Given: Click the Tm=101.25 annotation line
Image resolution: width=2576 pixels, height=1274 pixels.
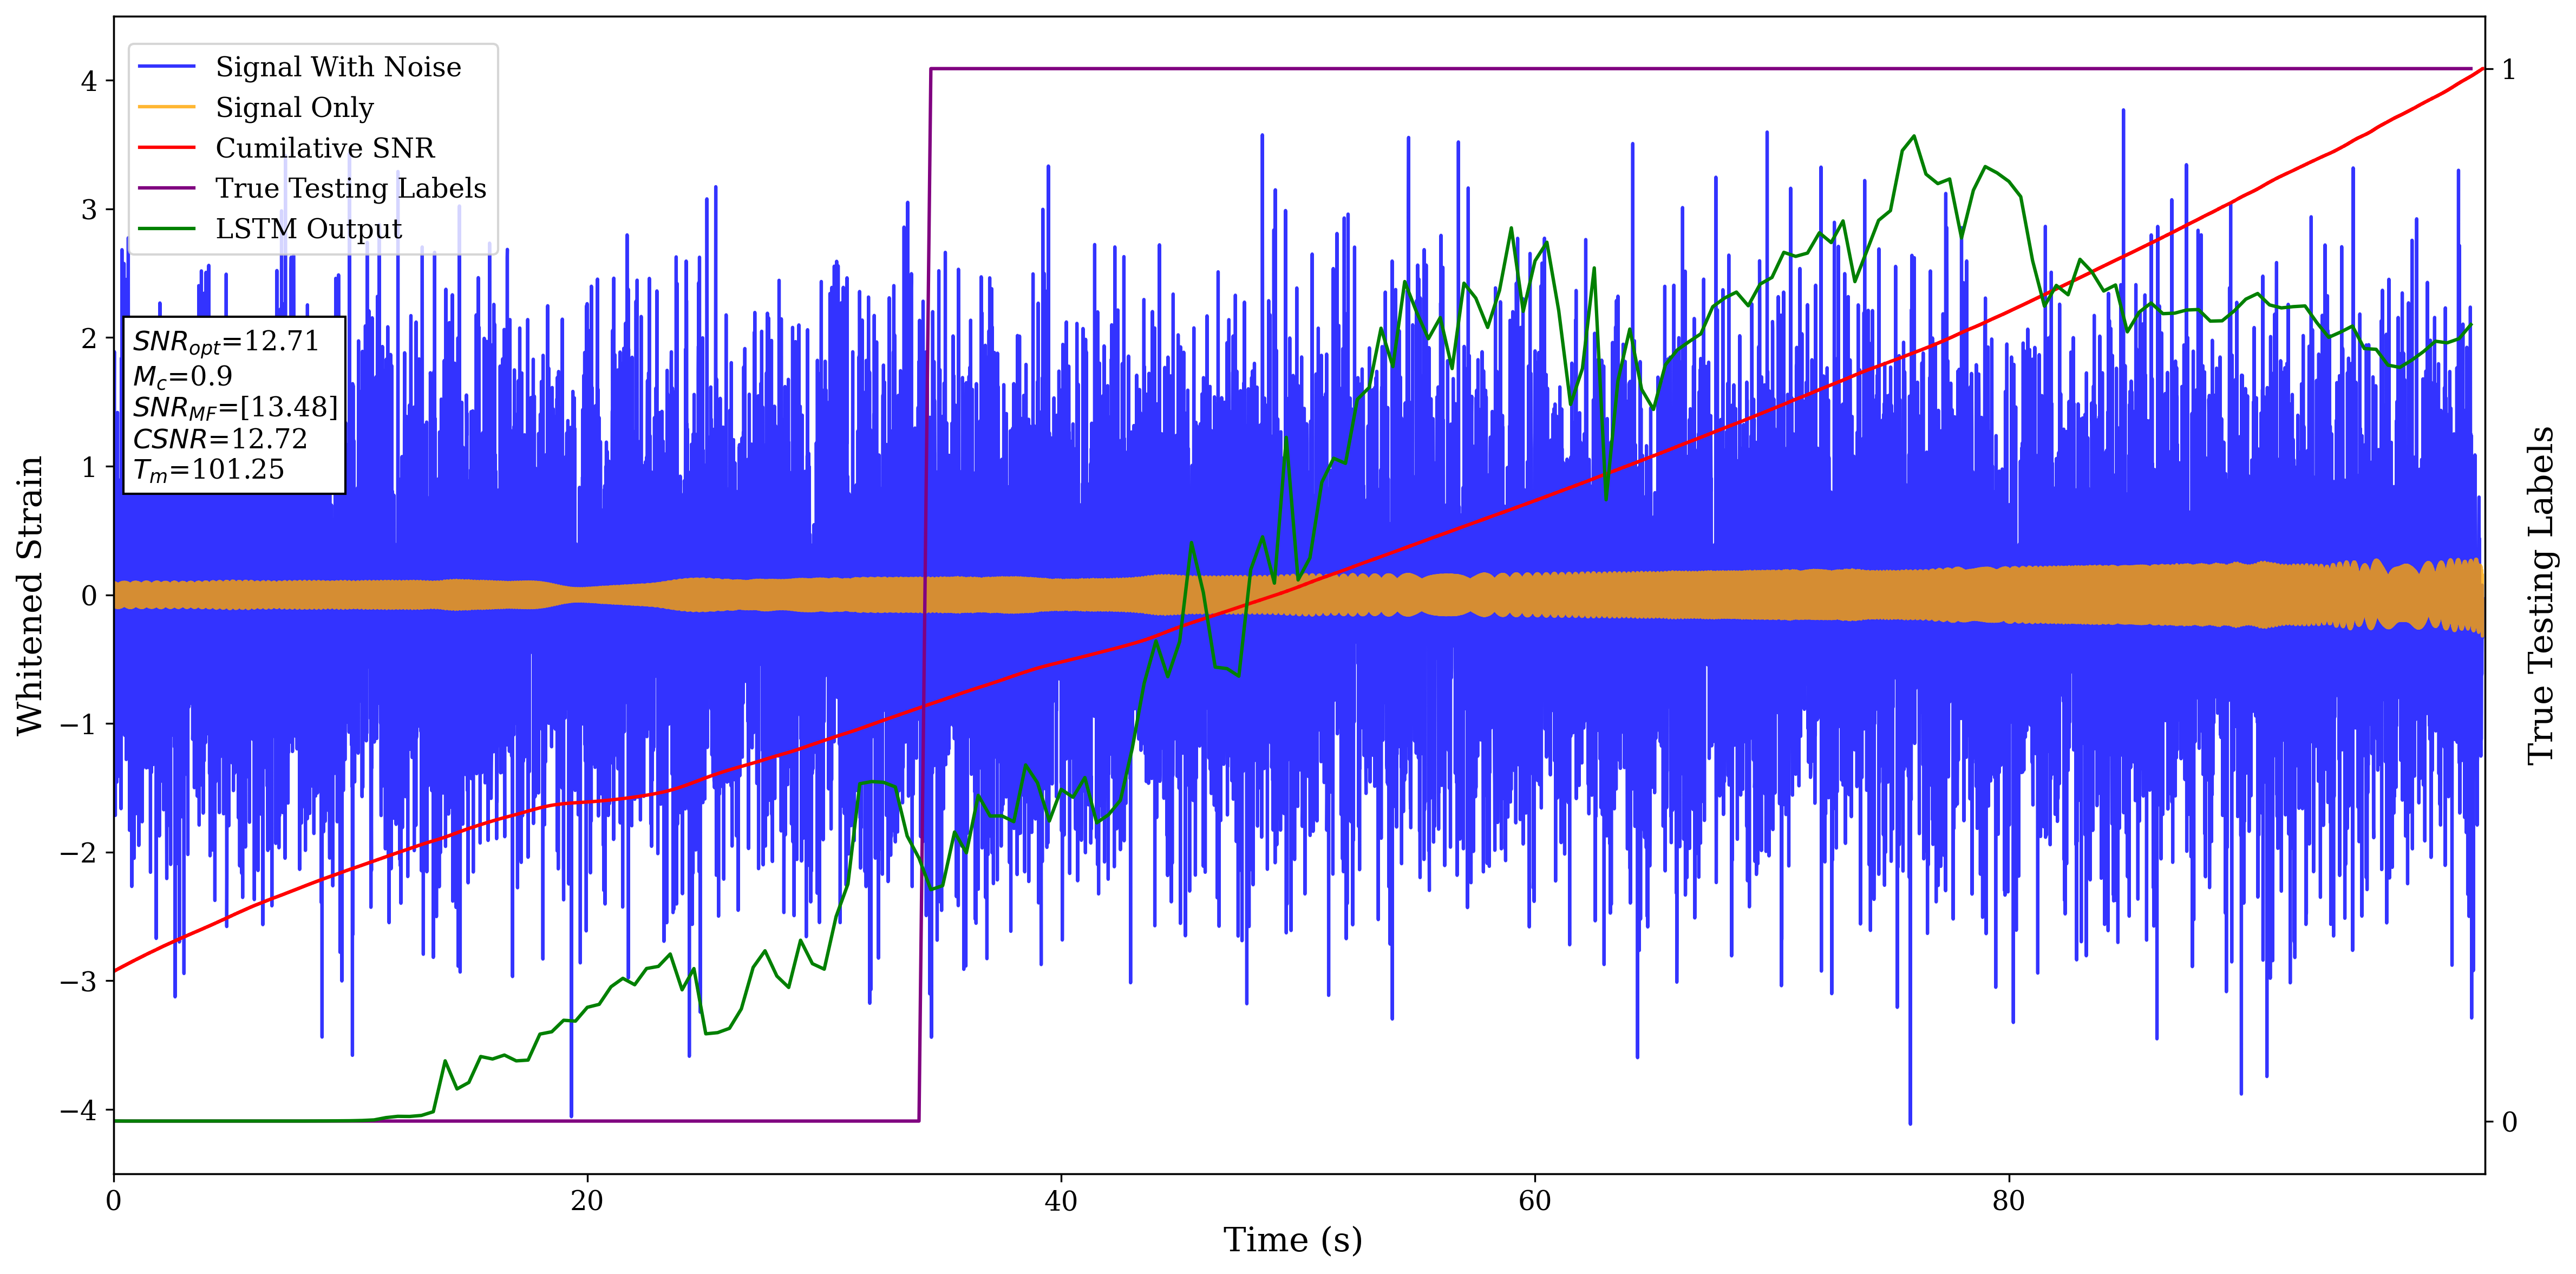Looking at the screenshot, I should pos(208,470).
